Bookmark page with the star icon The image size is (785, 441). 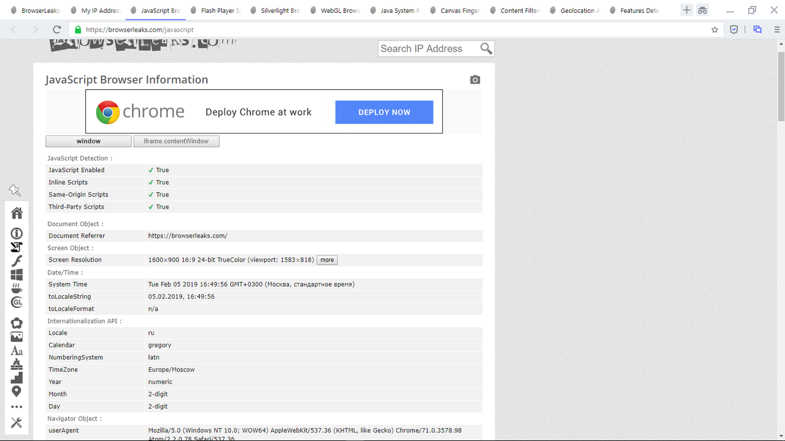click(714, 29)
